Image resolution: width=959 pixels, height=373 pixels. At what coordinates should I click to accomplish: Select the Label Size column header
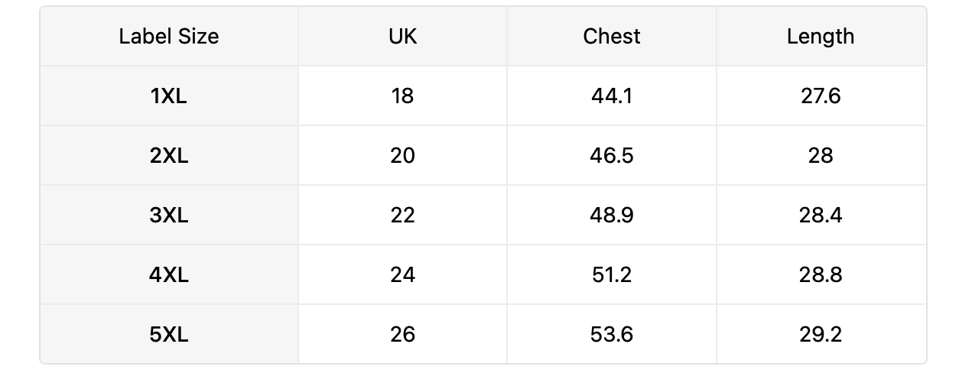[169, 36]
